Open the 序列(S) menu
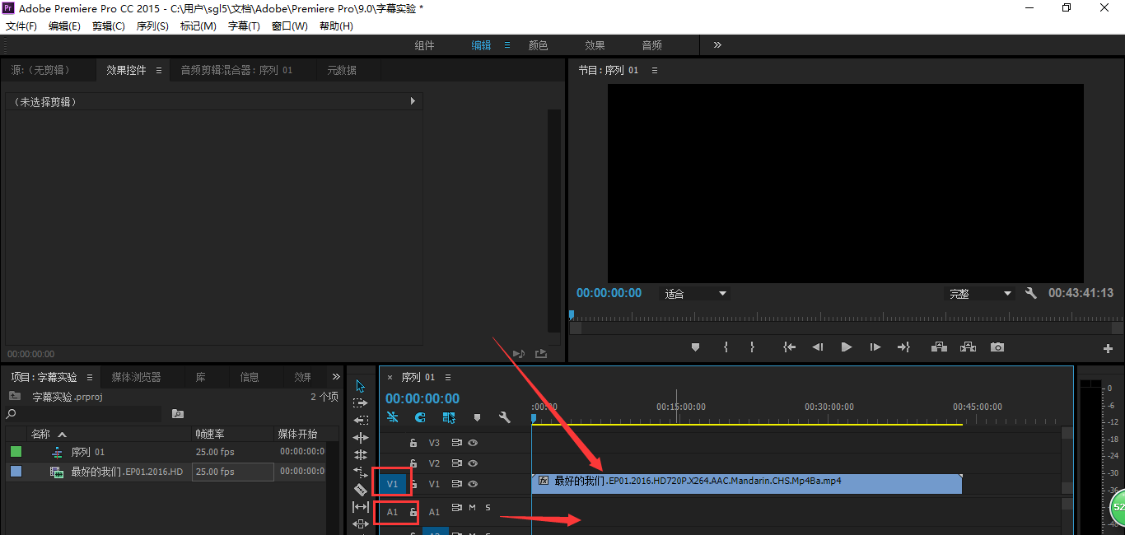 (x=152, y=26)
